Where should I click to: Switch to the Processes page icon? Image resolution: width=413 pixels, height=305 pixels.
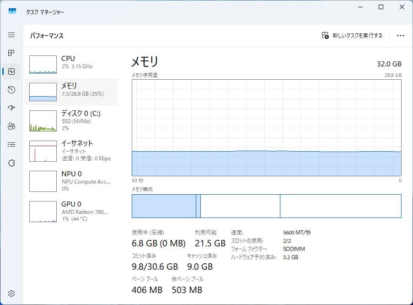[x=11, y=53]
